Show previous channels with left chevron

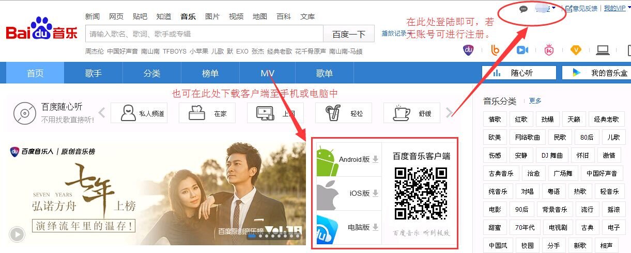pyautogui.click(x=102, y=113)
